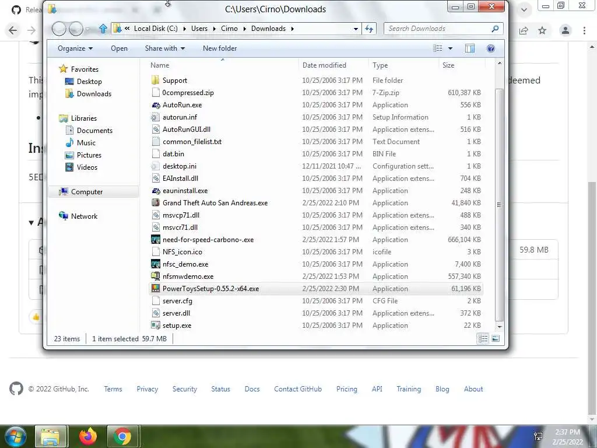Open Chrome's three-dot menu

tap(584, 30)
